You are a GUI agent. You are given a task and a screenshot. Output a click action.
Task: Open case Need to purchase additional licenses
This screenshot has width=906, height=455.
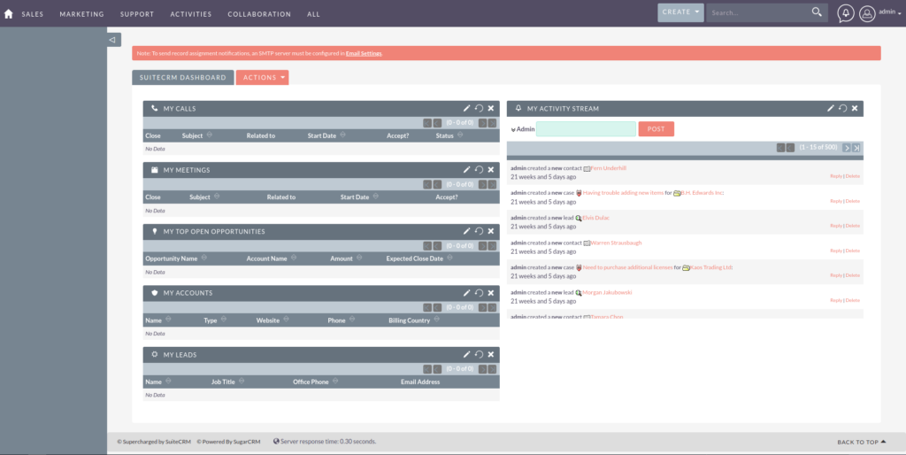(627, 267)
